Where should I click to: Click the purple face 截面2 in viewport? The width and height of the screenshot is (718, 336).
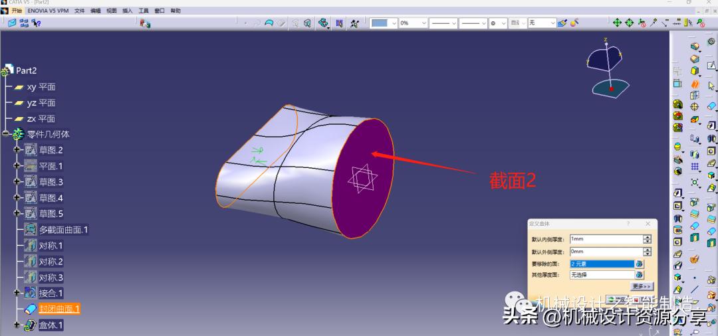363,178
